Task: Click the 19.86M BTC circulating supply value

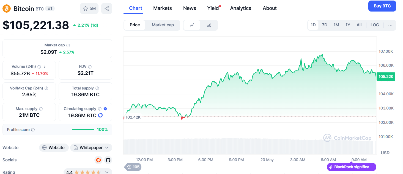Action: 82,115
